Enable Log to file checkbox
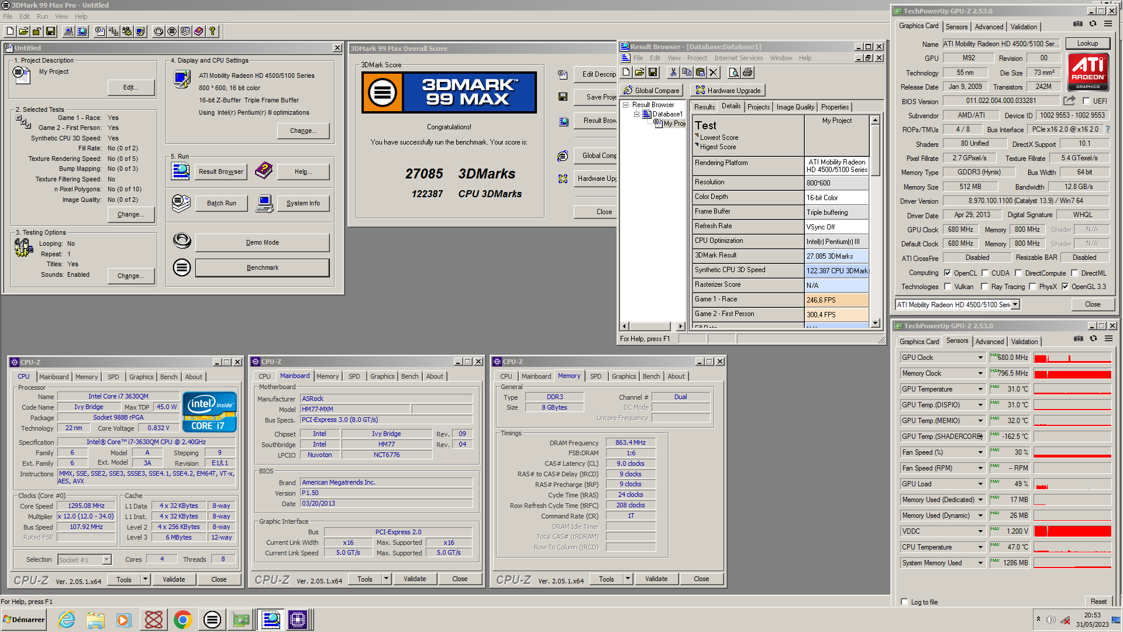 905,602
